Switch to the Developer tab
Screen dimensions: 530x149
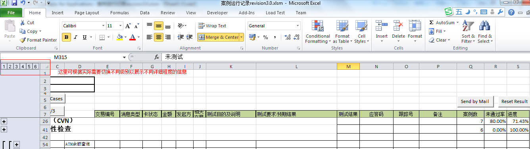coord(217,13)
